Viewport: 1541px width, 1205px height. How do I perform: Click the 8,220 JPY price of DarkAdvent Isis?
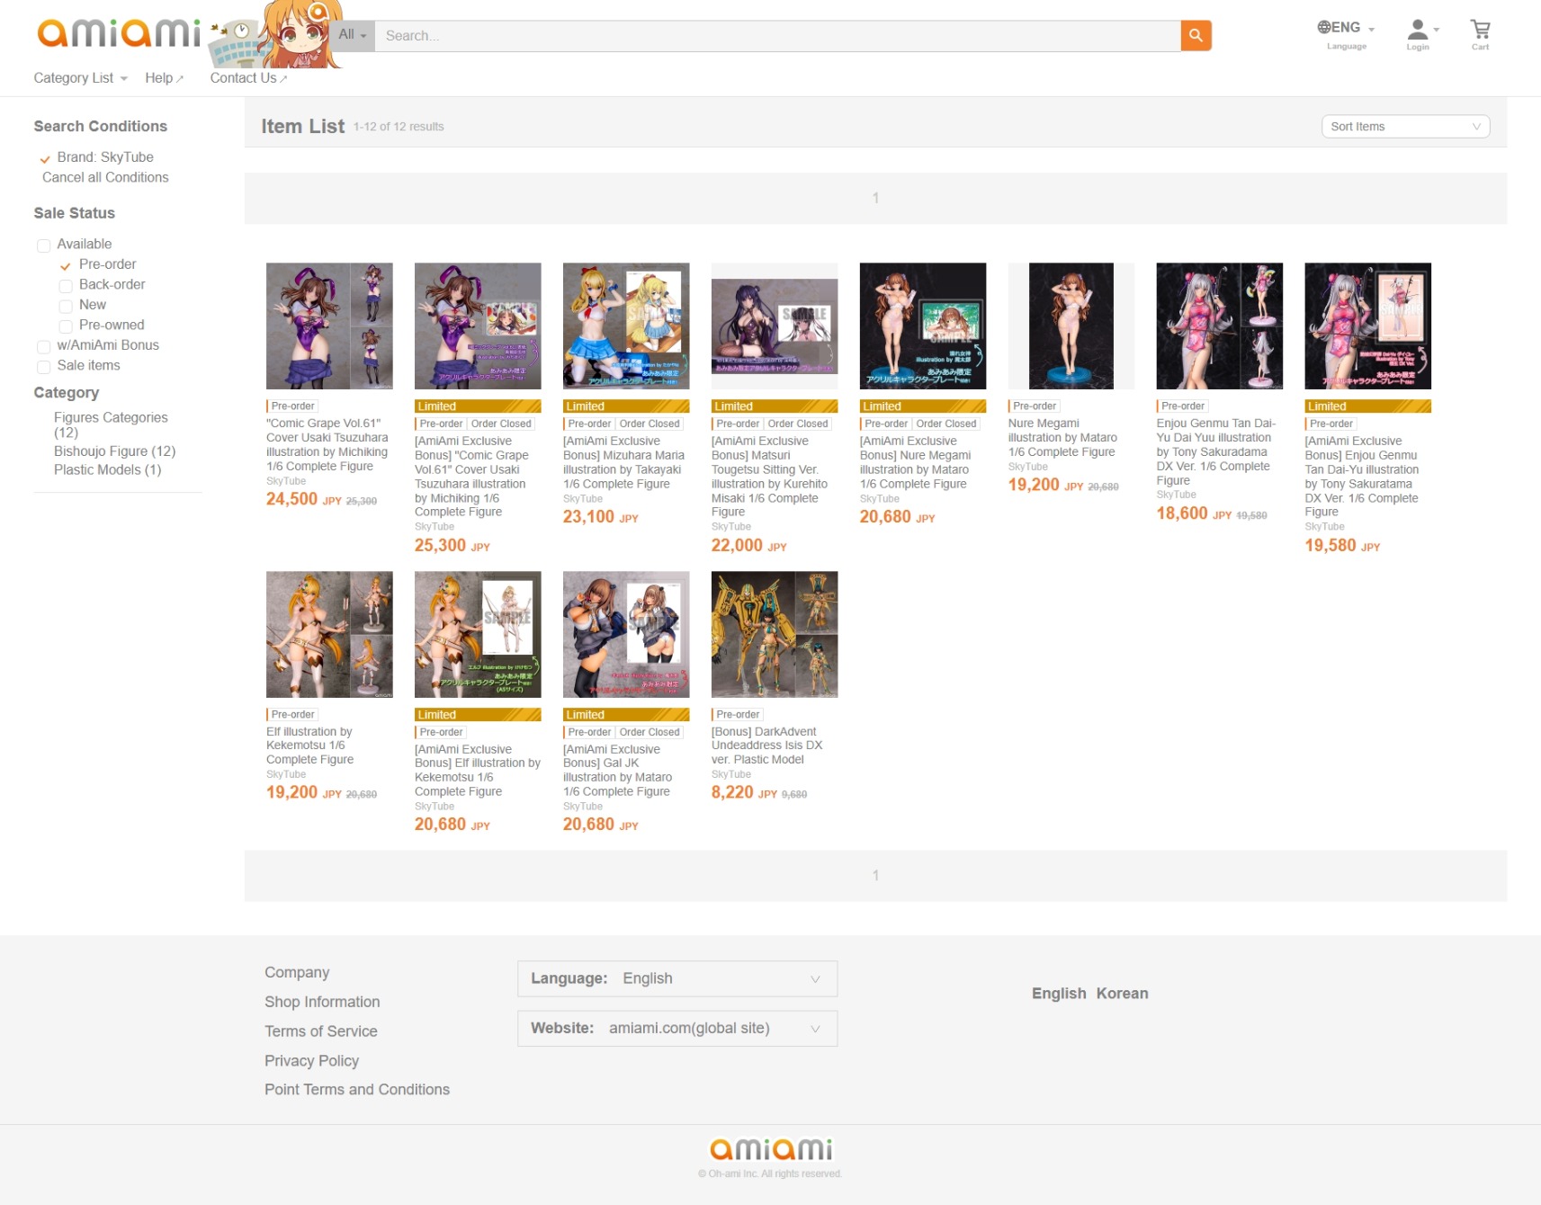(x=744, y=792)
